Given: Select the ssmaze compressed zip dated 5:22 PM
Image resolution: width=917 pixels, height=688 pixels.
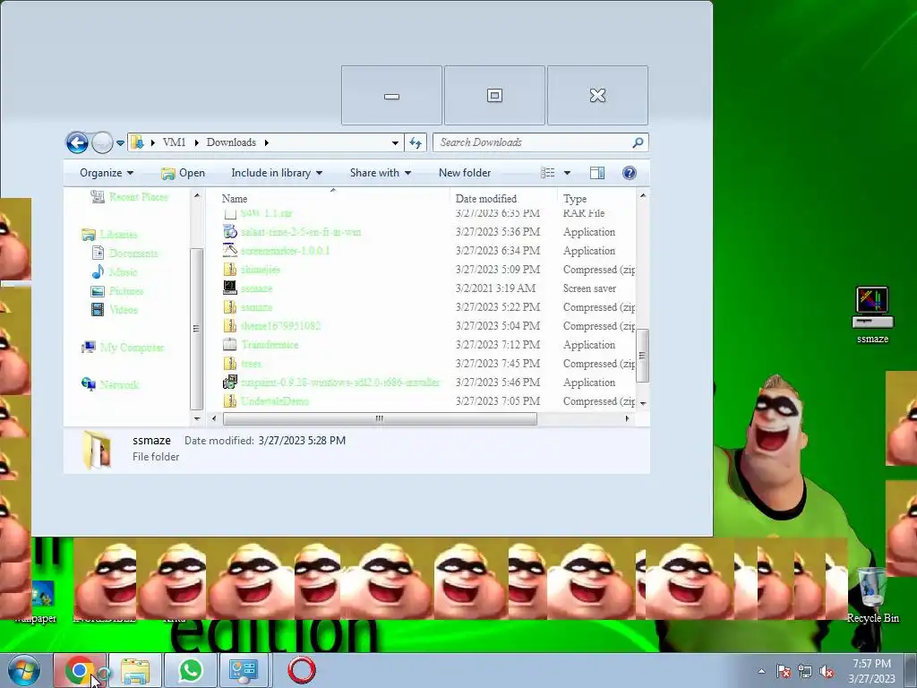Looking at the screenshot, I should 256,306.
